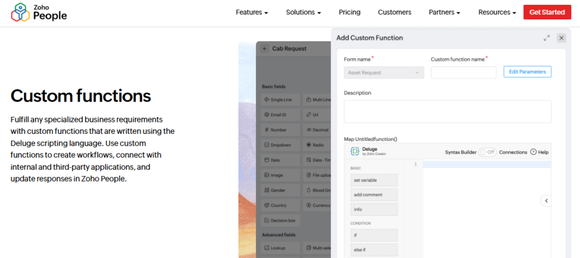Click the Basic fields label
The height and width of the screenshot is (258, 580).
tap(274, 86)
